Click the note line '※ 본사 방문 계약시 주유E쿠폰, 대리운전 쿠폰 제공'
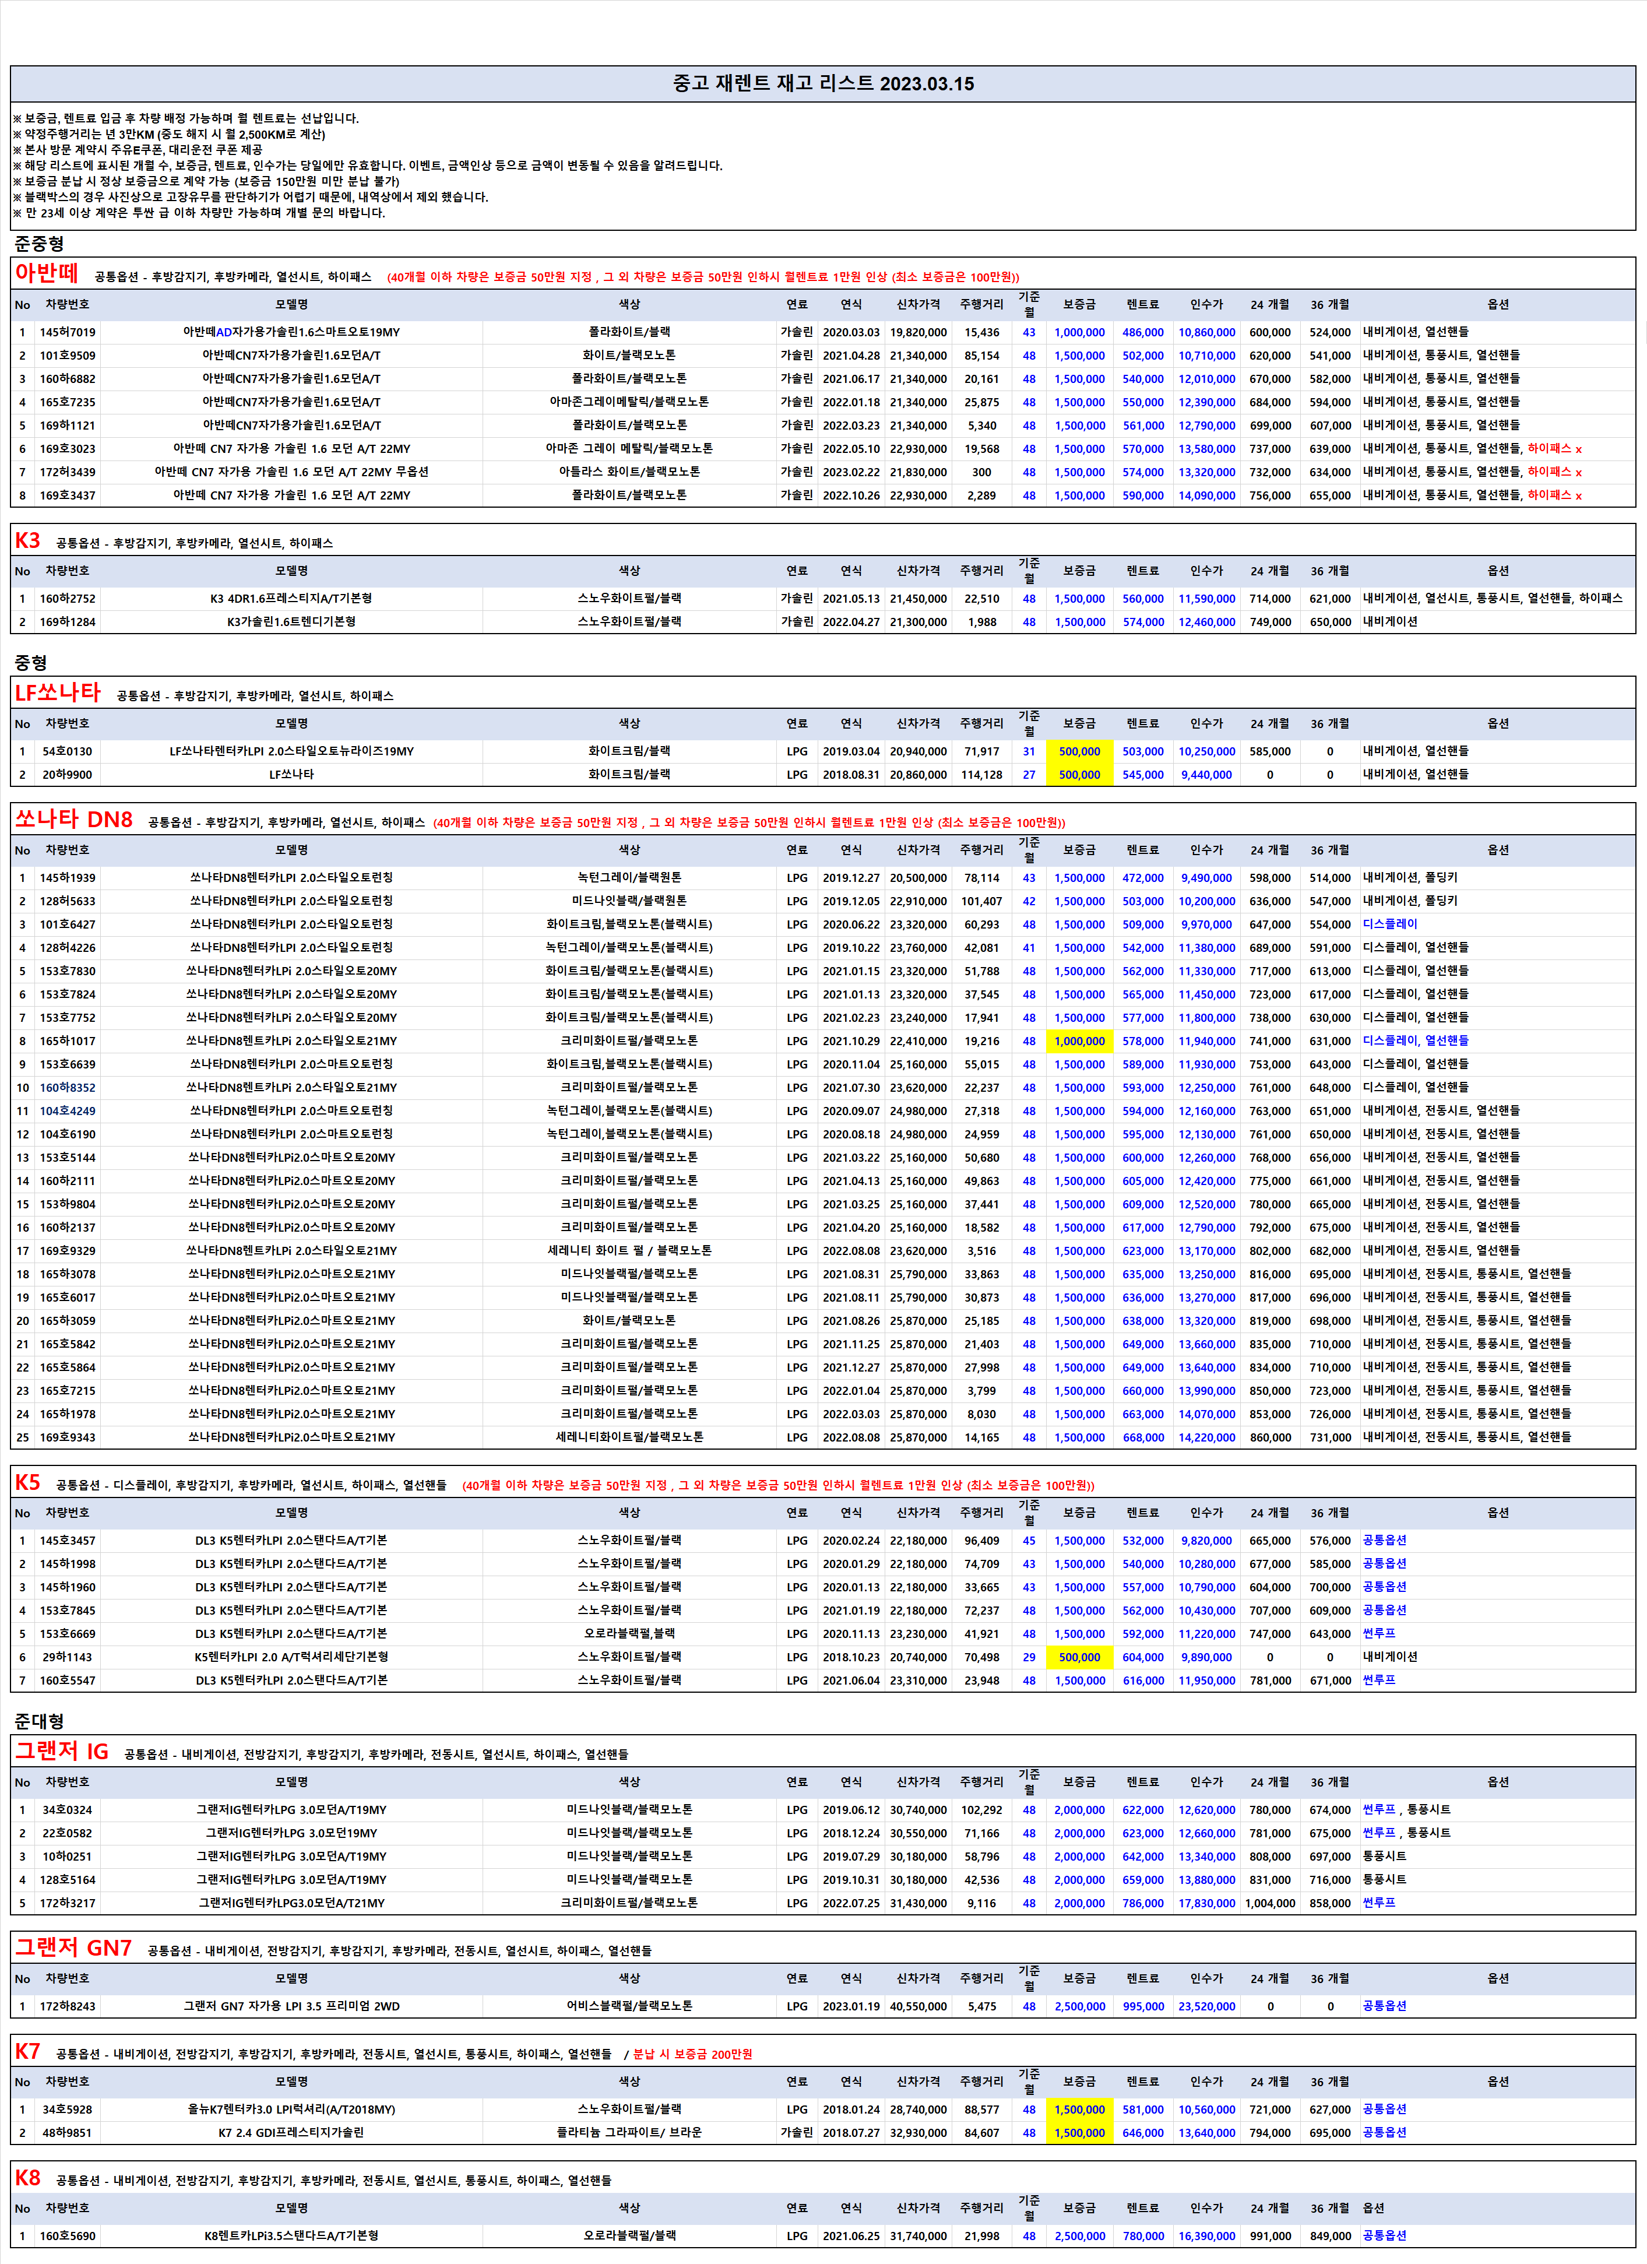The height and width of the screenshot is (2264, 1647). click(x=138, y=150)
